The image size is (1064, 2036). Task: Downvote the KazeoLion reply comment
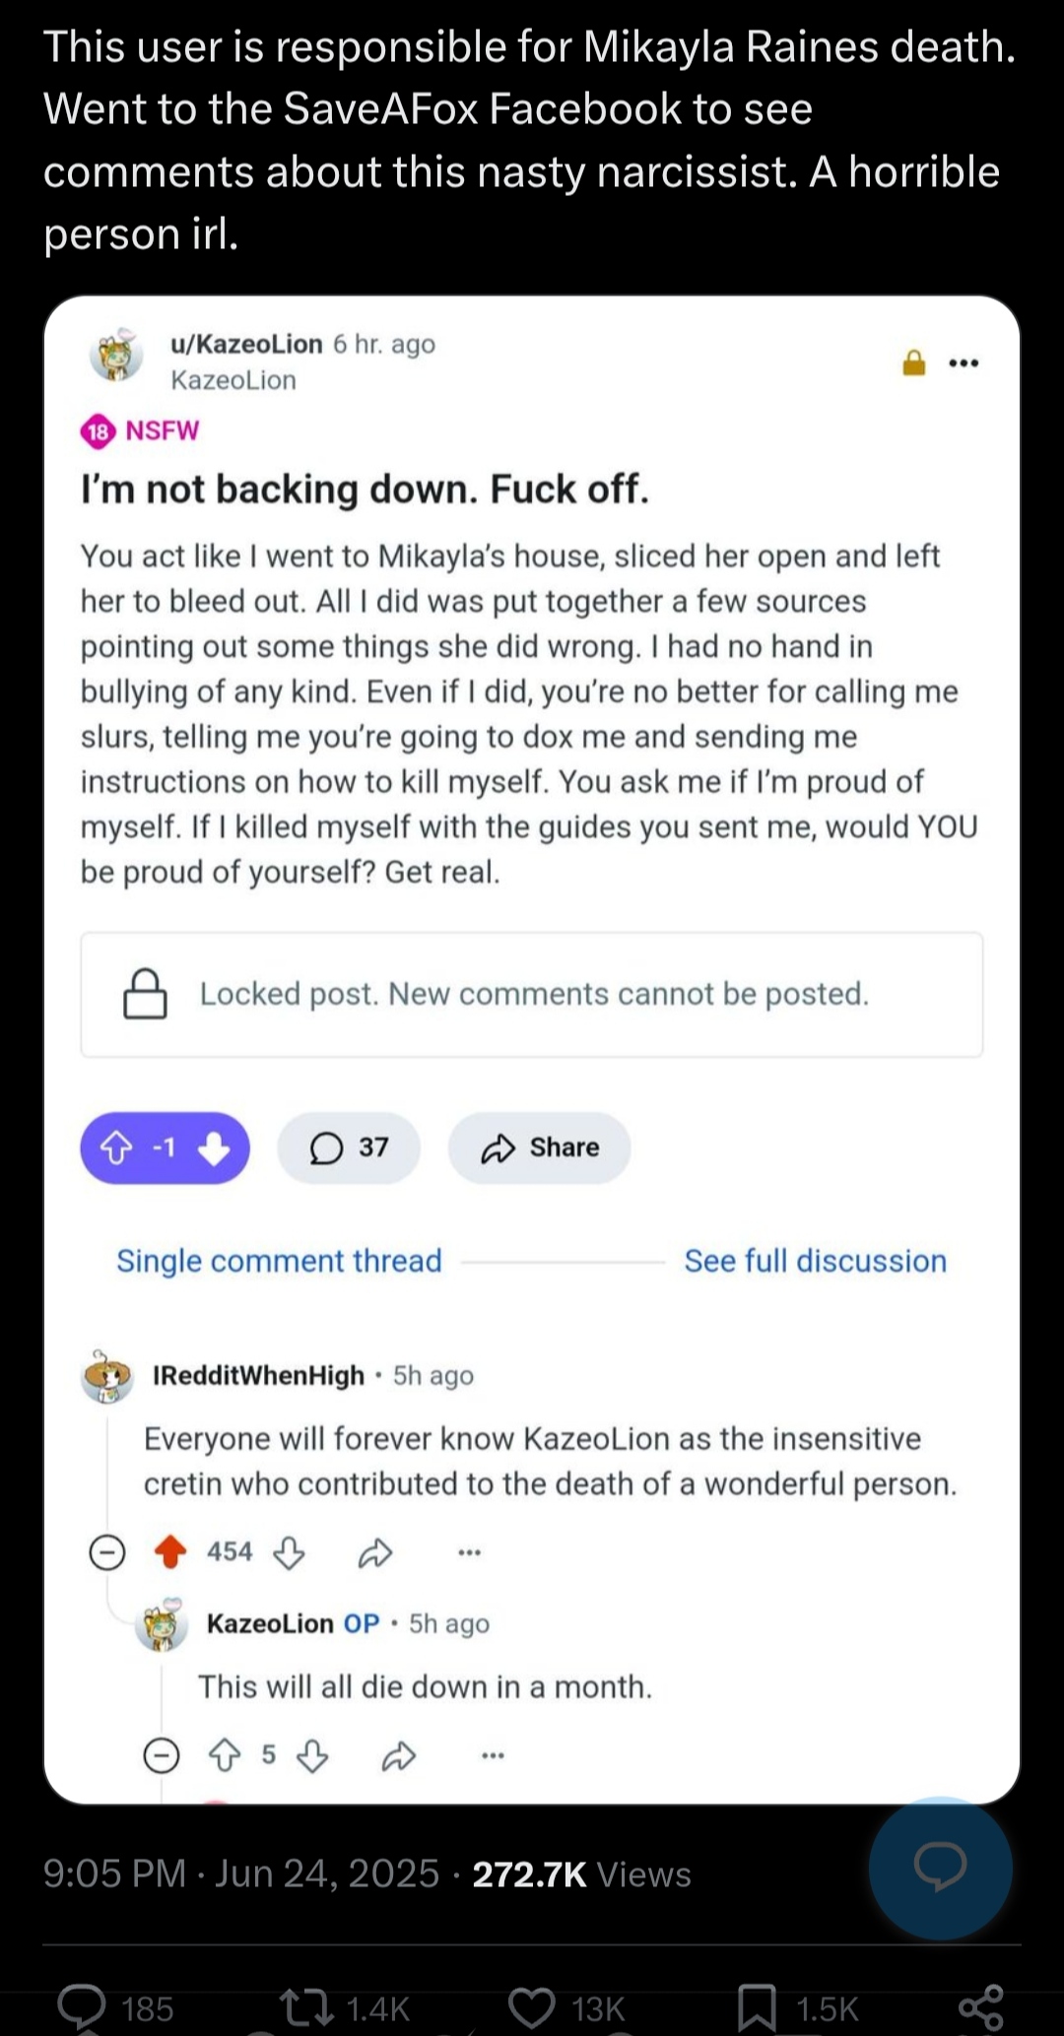tap(312, 1755)
